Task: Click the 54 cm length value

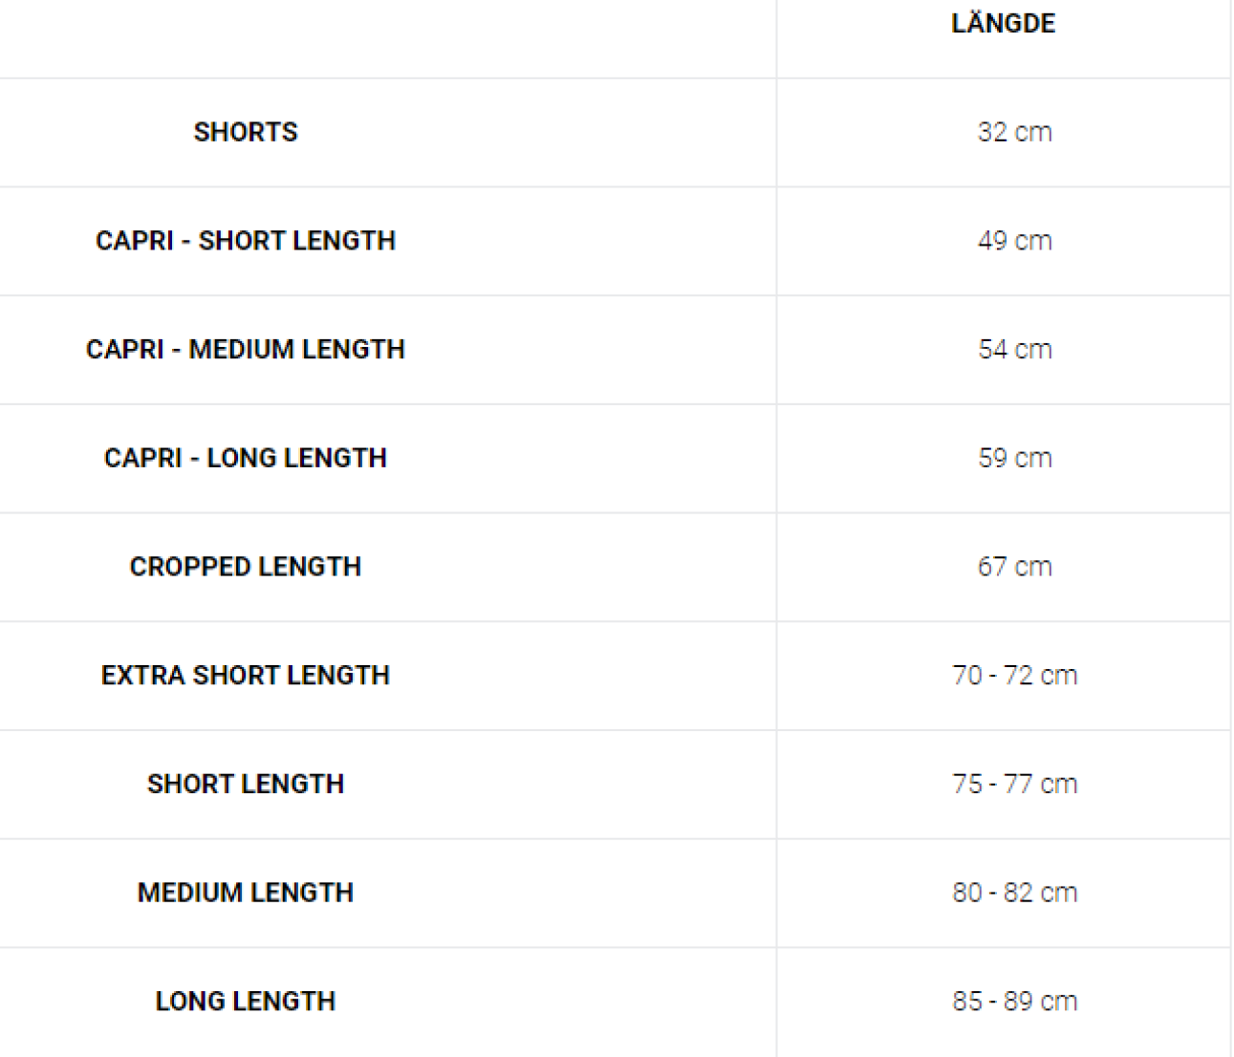Action: tap(1014, 350)
